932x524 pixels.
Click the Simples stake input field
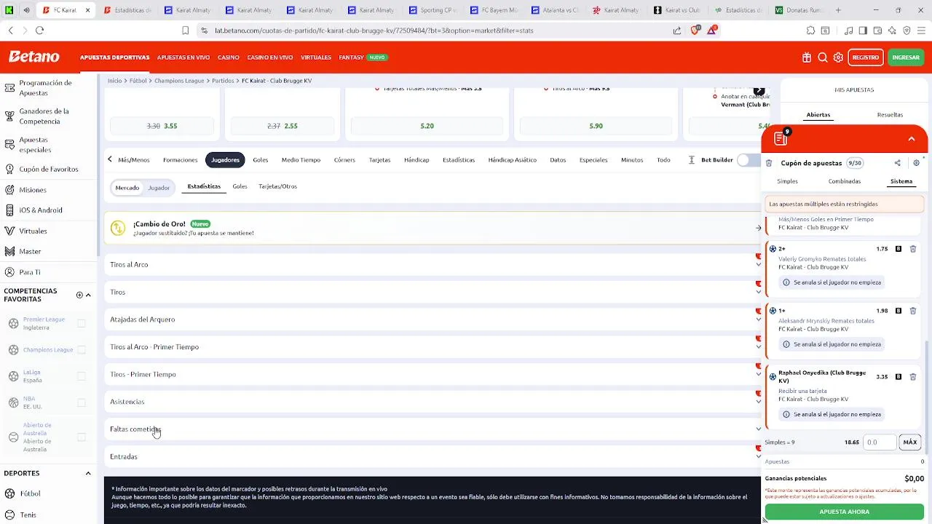click(878, 442)
